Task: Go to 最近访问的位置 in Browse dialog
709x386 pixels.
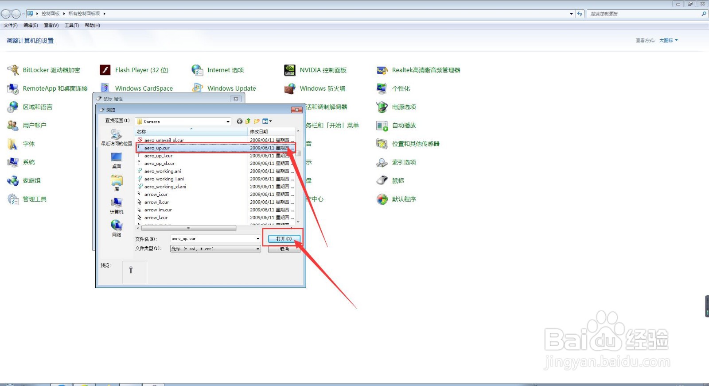Action: 117,138
